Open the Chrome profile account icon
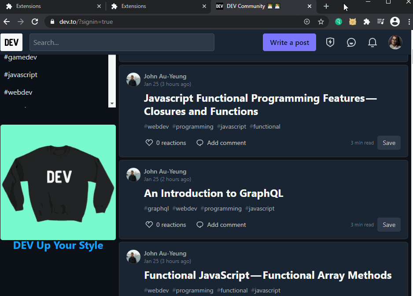 click(395, 22)
